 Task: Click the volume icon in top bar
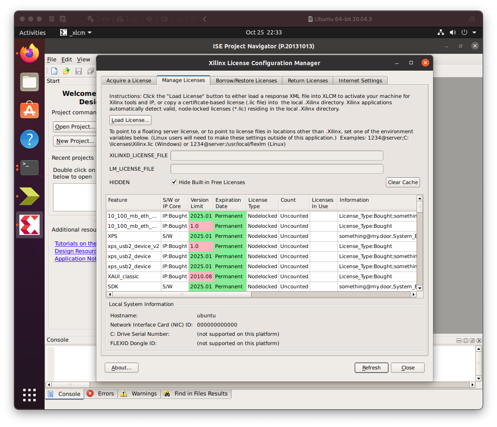click(x=453, y=32)
